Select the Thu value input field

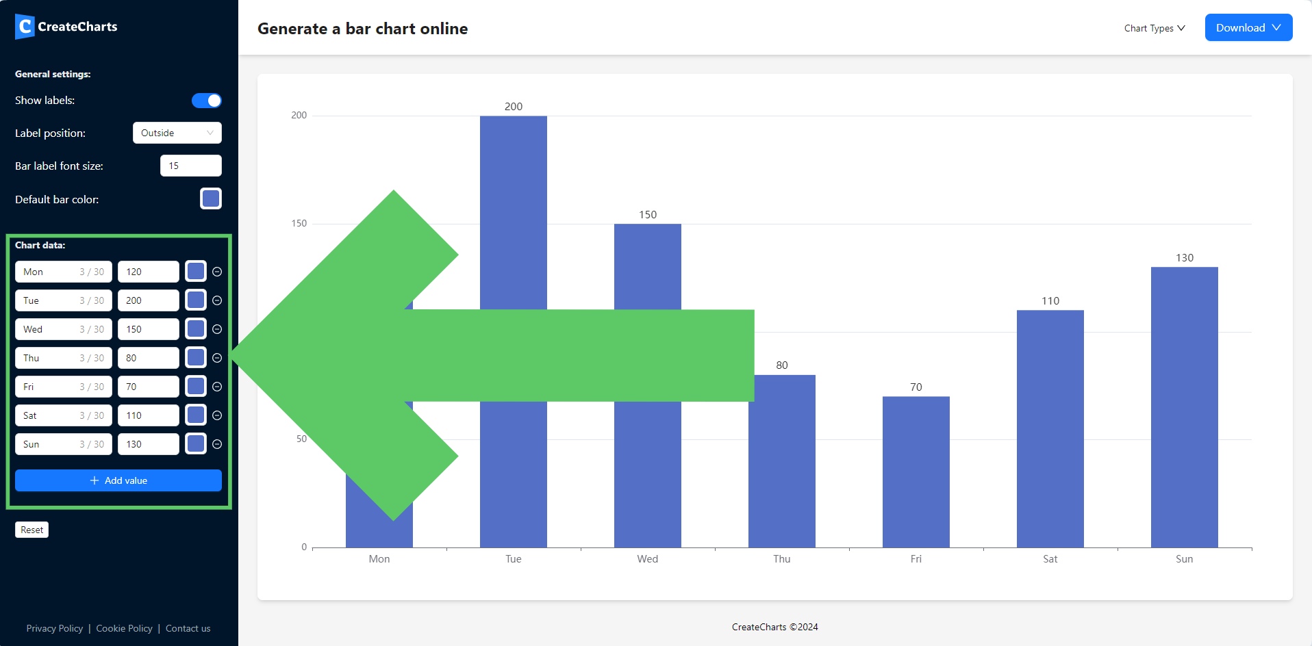148,358
